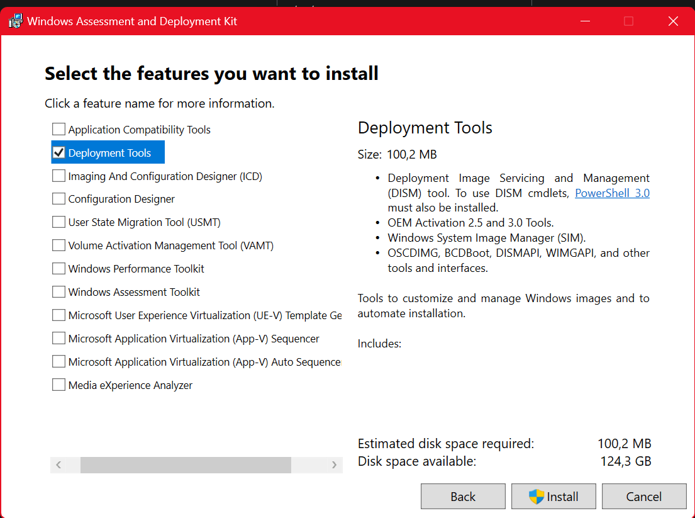This screenshot has width=695, height=518.
Task: Check Application Compatibility Tools checkbox
Action: (58, 129)
